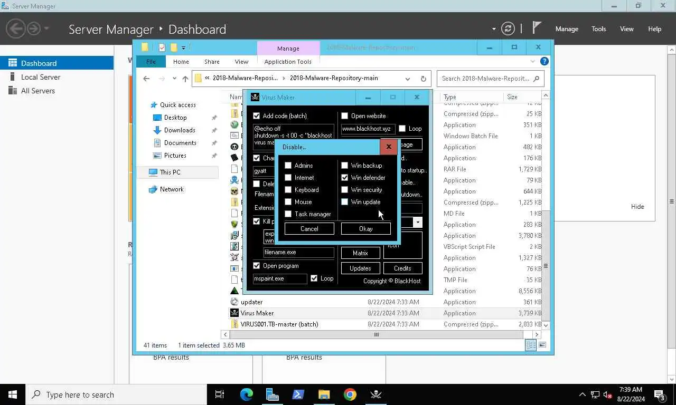
Task: Click the pirate-flag app icon in taskbar
Action: click(375, 394)
